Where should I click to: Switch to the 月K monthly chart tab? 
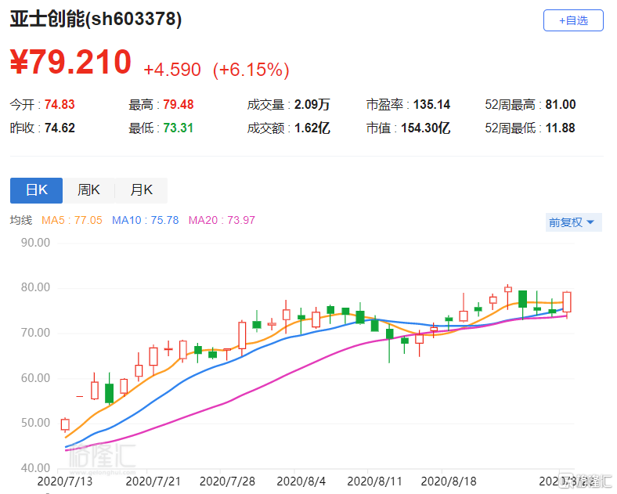click(x=141, y=190)
